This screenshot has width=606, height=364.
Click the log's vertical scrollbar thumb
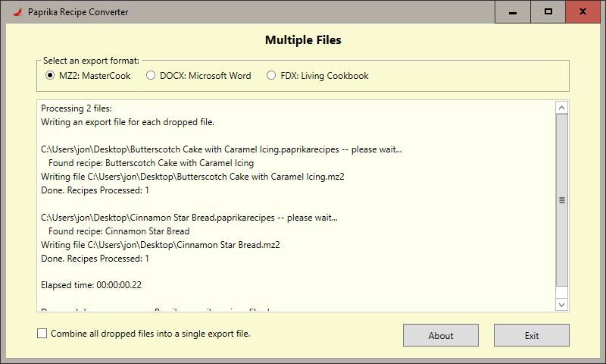tap(562, 201)
